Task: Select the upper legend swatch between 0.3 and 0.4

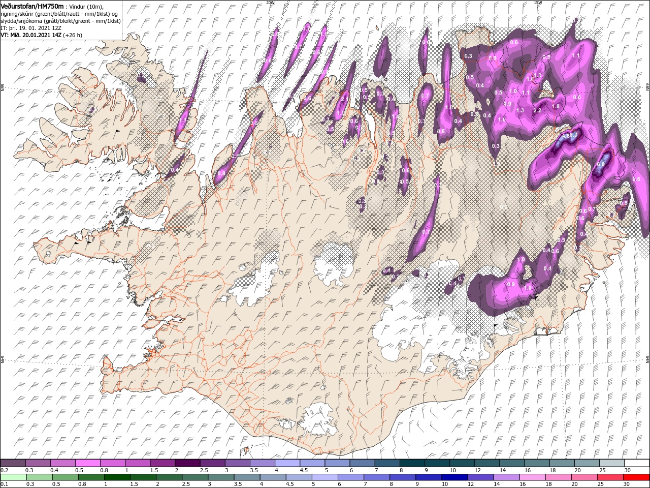Action: (x=38, y=463)
